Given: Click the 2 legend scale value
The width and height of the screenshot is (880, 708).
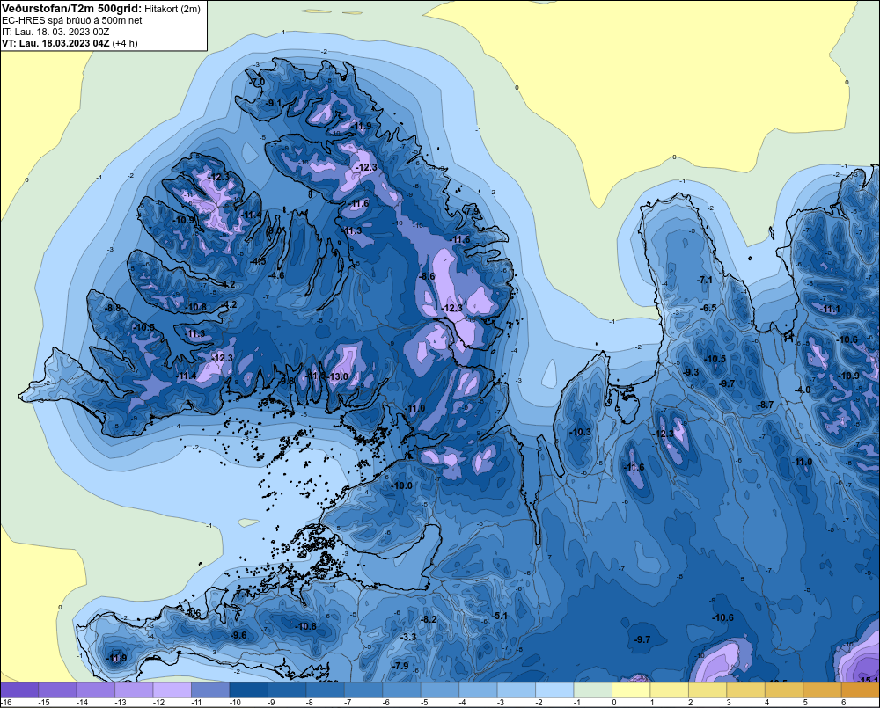Looking at the screenshot, I should (690, 703).
